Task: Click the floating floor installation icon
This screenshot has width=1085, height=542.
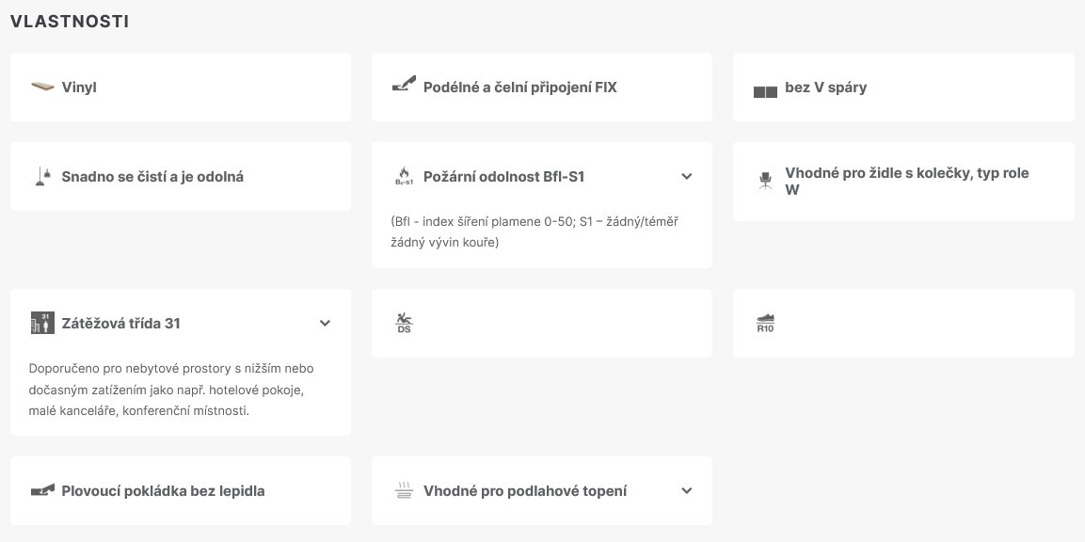Action: click(x=41, y=490)
